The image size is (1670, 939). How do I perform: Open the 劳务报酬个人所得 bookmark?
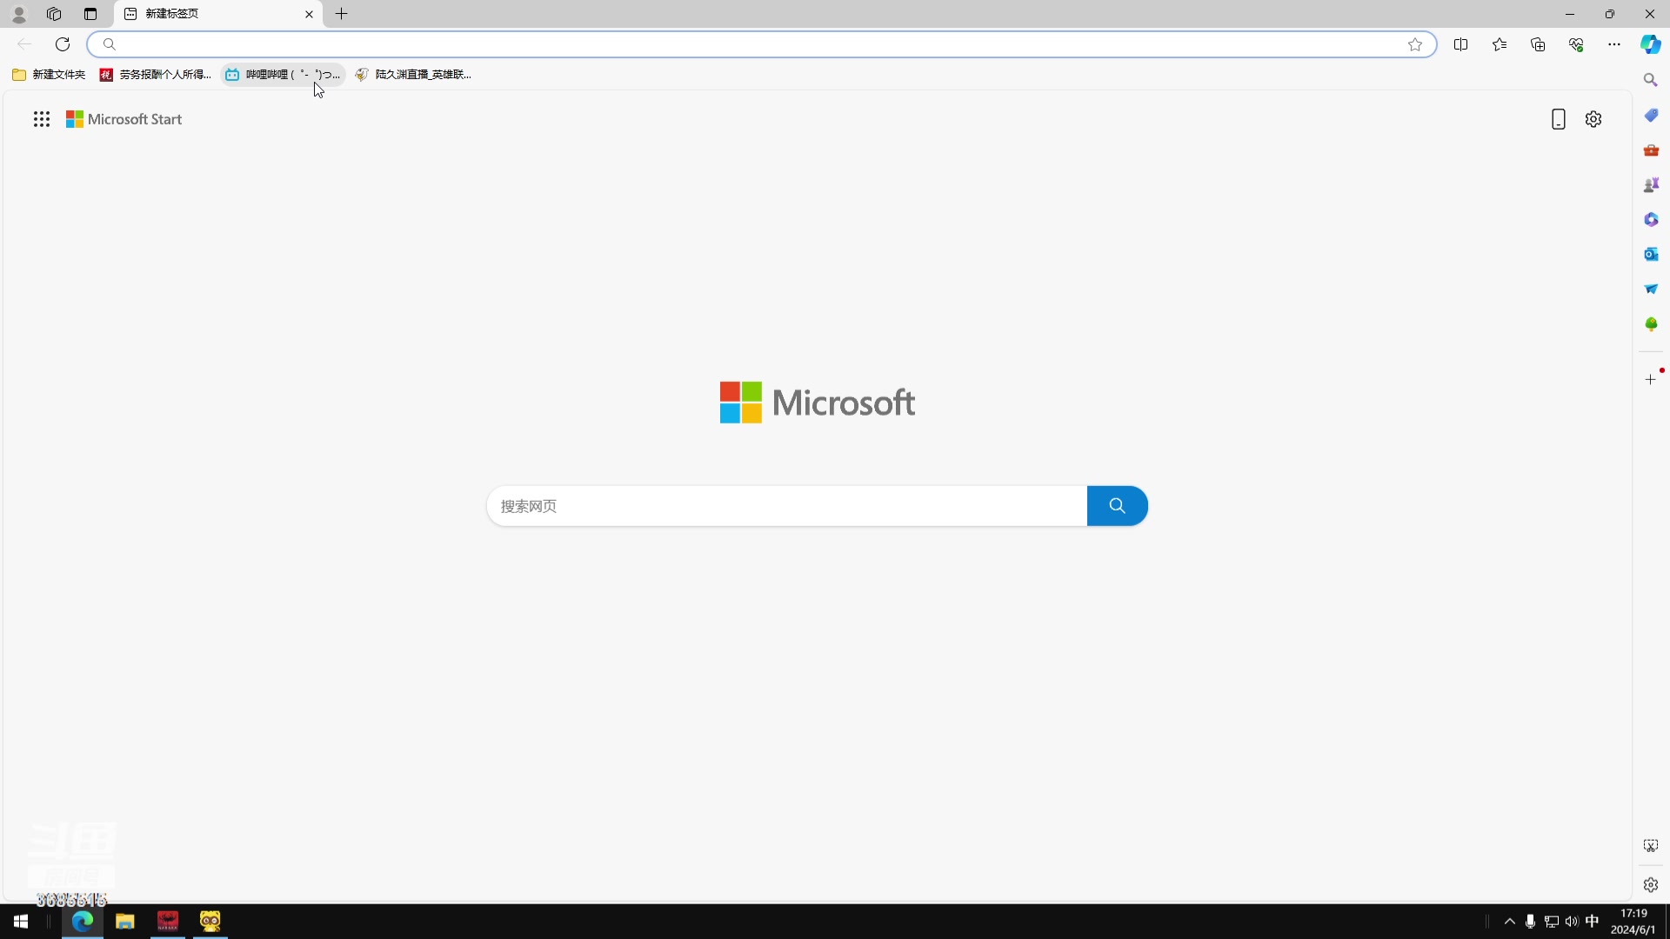coord(155,75)
